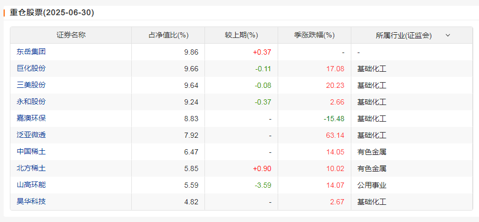Click 有色金属 in the 北方稀土 row
This screenshot has width=479, height=222.
click(x=372, y=169)
